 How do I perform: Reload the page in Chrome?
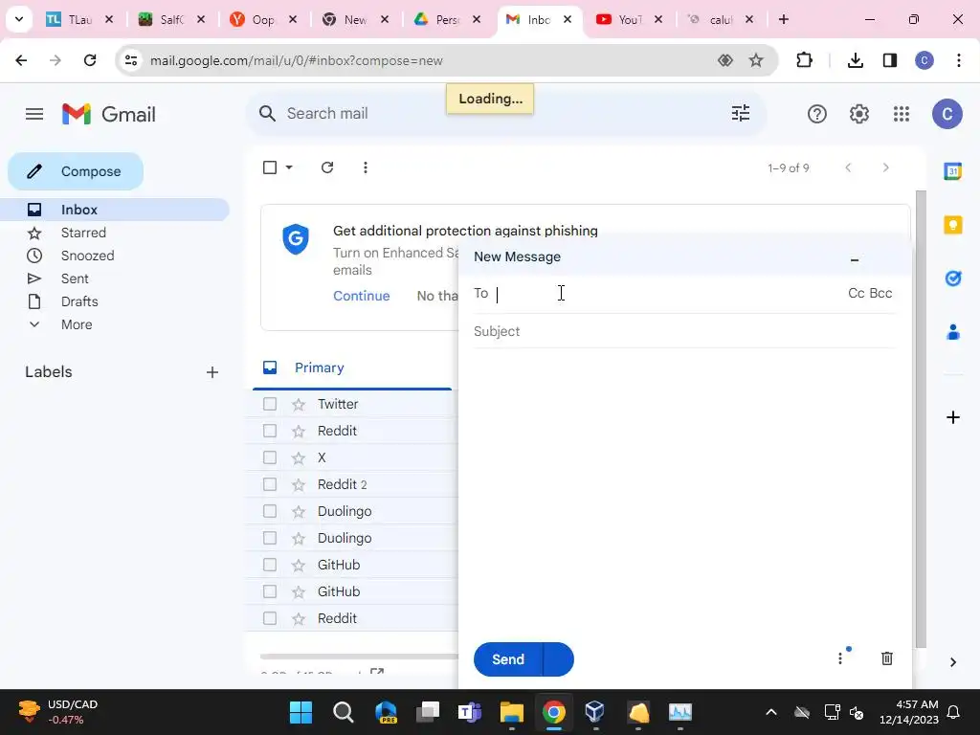coord(90,60)
